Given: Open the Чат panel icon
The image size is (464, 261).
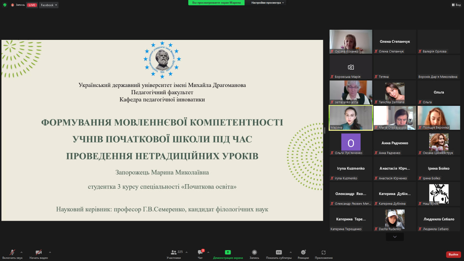Looking at the screenshot, I should tap(200, 254).
